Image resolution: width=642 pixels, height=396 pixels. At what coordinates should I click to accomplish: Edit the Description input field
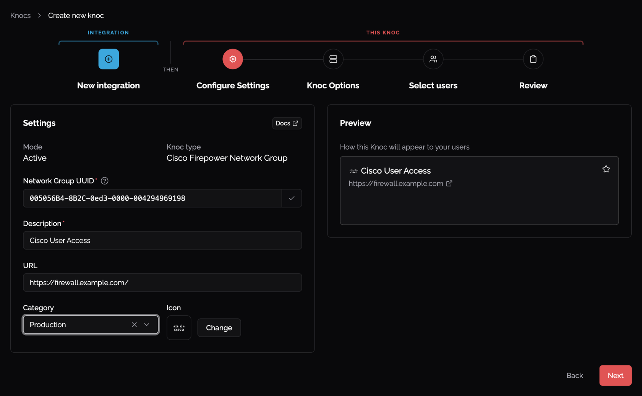162,240
